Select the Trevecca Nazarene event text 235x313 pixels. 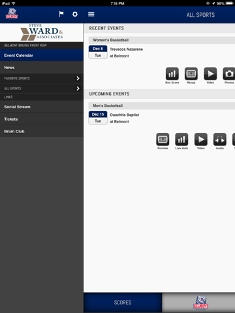126,50
